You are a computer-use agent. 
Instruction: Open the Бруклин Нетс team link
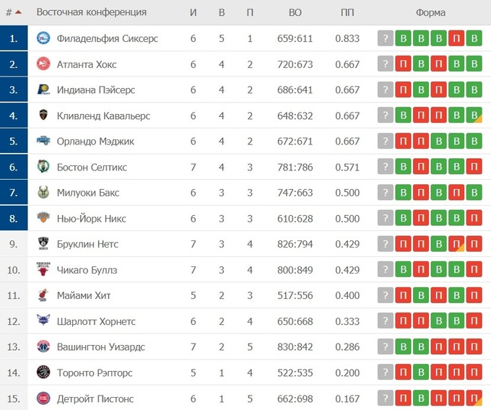[87, 244]
